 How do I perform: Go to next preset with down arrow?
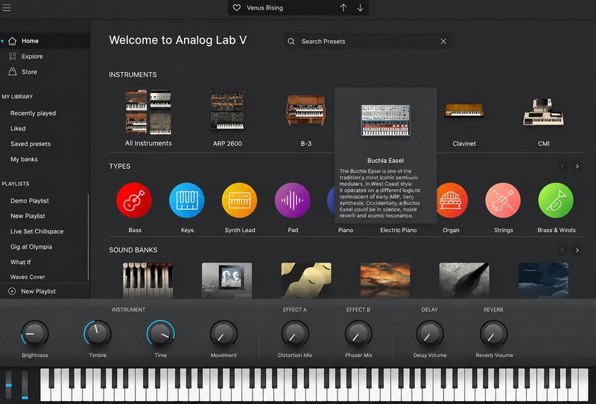tap(360, 7)
